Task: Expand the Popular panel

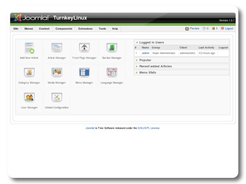Action: (x=145, y=60)
